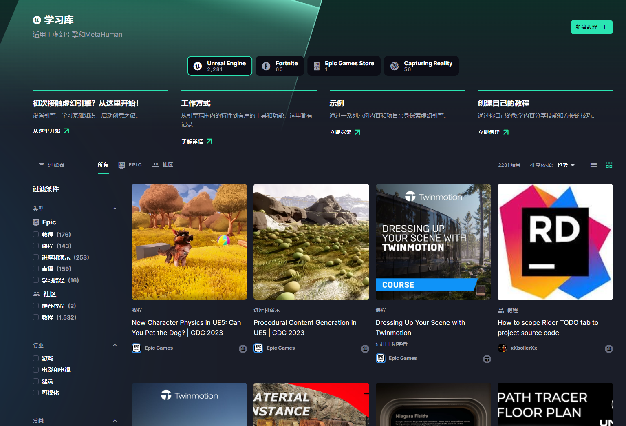Click the 新建教程 button
626x426 pixels.
pos(592,27)
